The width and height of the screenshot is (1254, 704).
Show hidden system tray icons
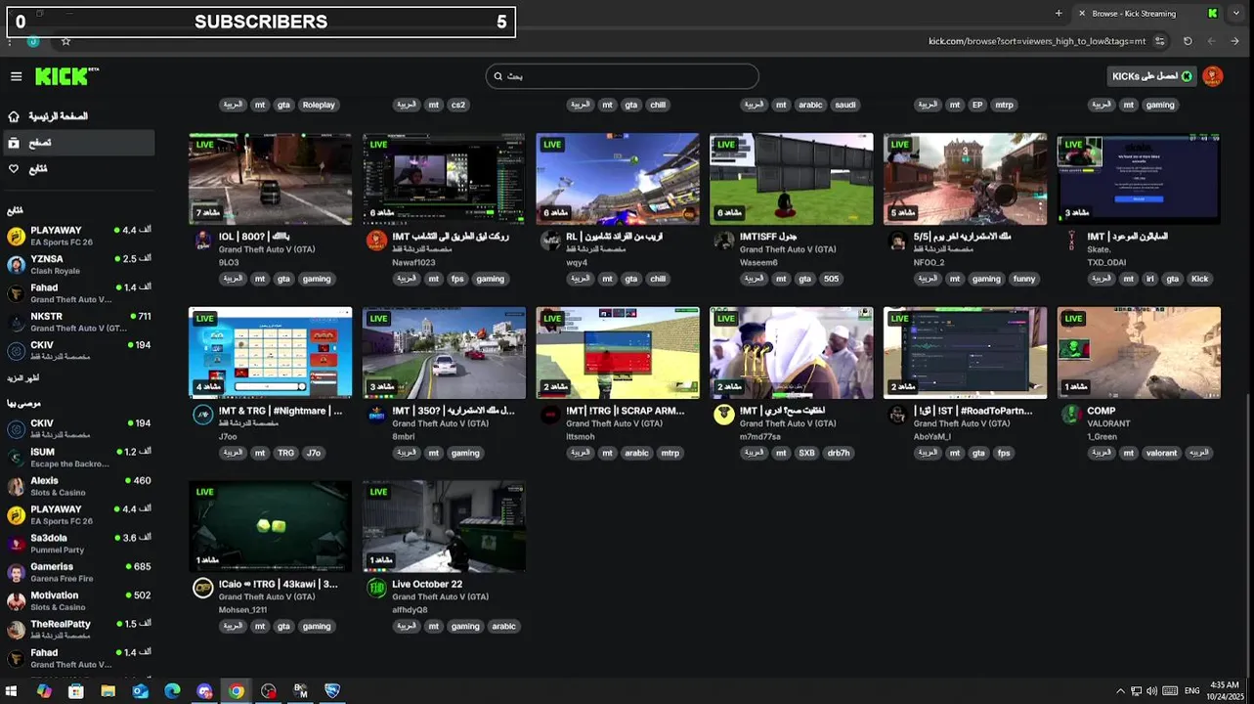coord(1120,691)
